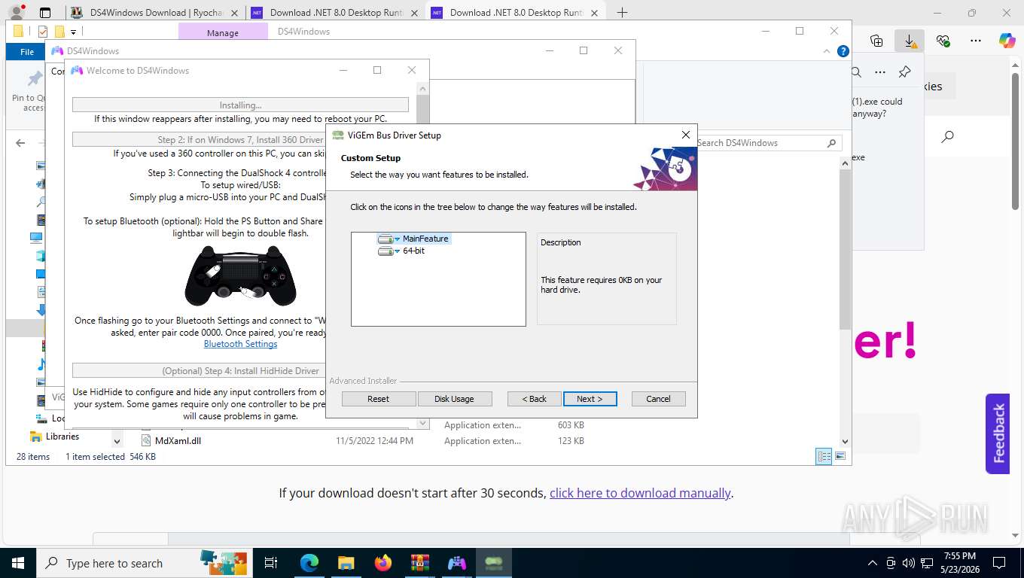Open WinRAR from taskbar
The image size is (1024, 578).
pos(420,563)
